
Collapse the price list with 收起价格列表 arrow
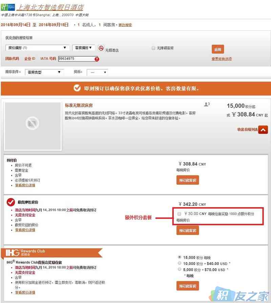263,130
